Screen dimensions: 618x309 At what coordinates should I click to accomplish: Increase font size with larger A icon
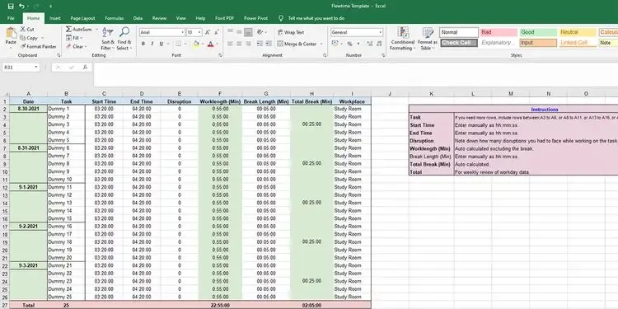point(208,32)
